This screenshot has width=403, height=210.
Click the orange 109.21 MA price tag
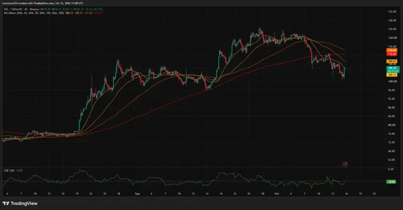392,62
